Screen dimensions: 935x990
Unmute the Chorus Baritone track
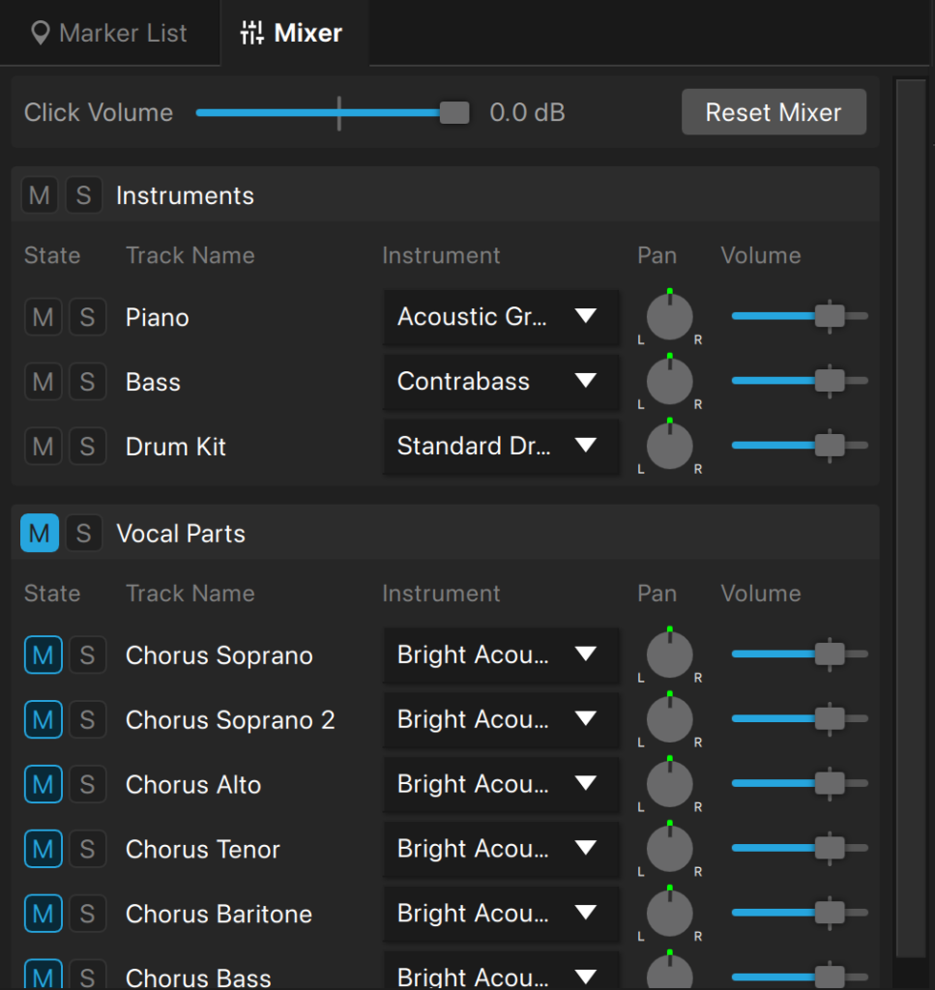(43, 914)
